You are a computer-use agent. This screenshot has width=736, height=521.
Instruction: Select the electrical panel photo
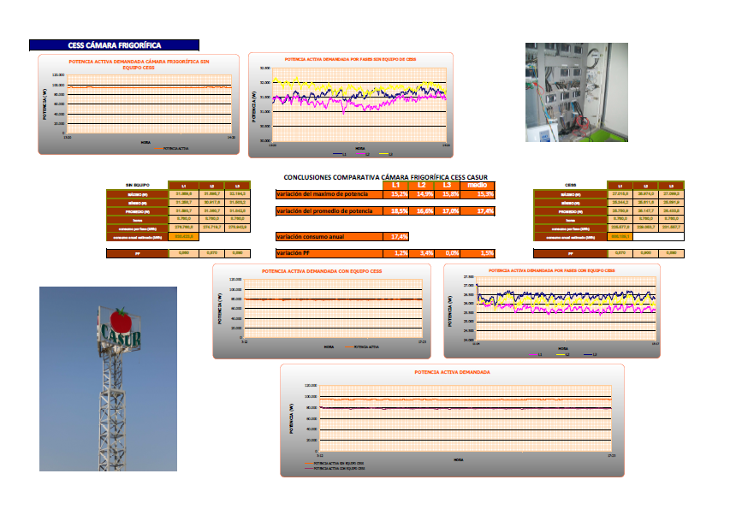click(x=575, y=92)
